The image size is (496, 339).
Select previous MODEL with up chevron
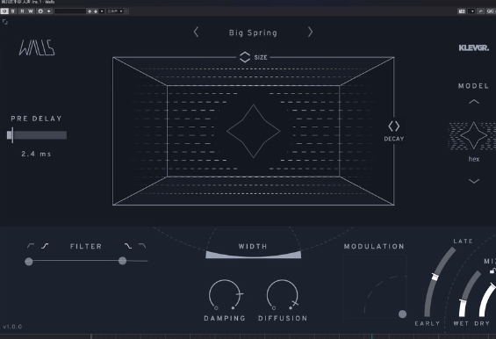pos(474,102)
